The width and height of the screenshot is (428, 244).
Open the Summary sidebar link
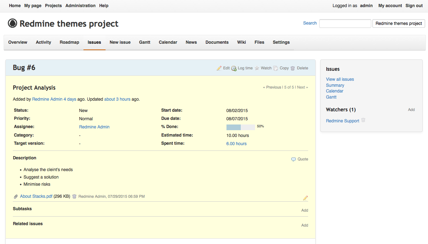pyautogui.click(x=335, y=85)
